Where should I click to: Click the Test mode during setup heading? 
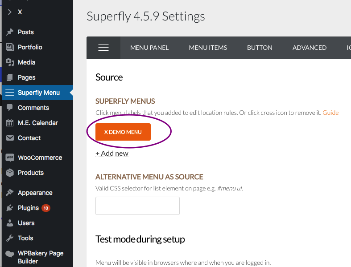140,239
